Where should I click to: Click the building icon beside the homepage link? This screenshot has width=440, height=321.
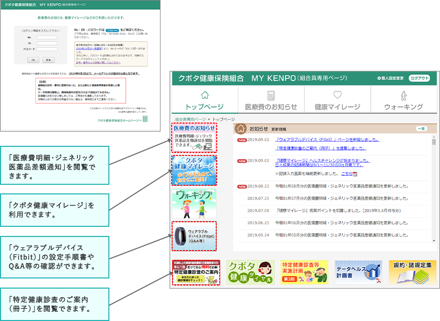coord(145,119)
